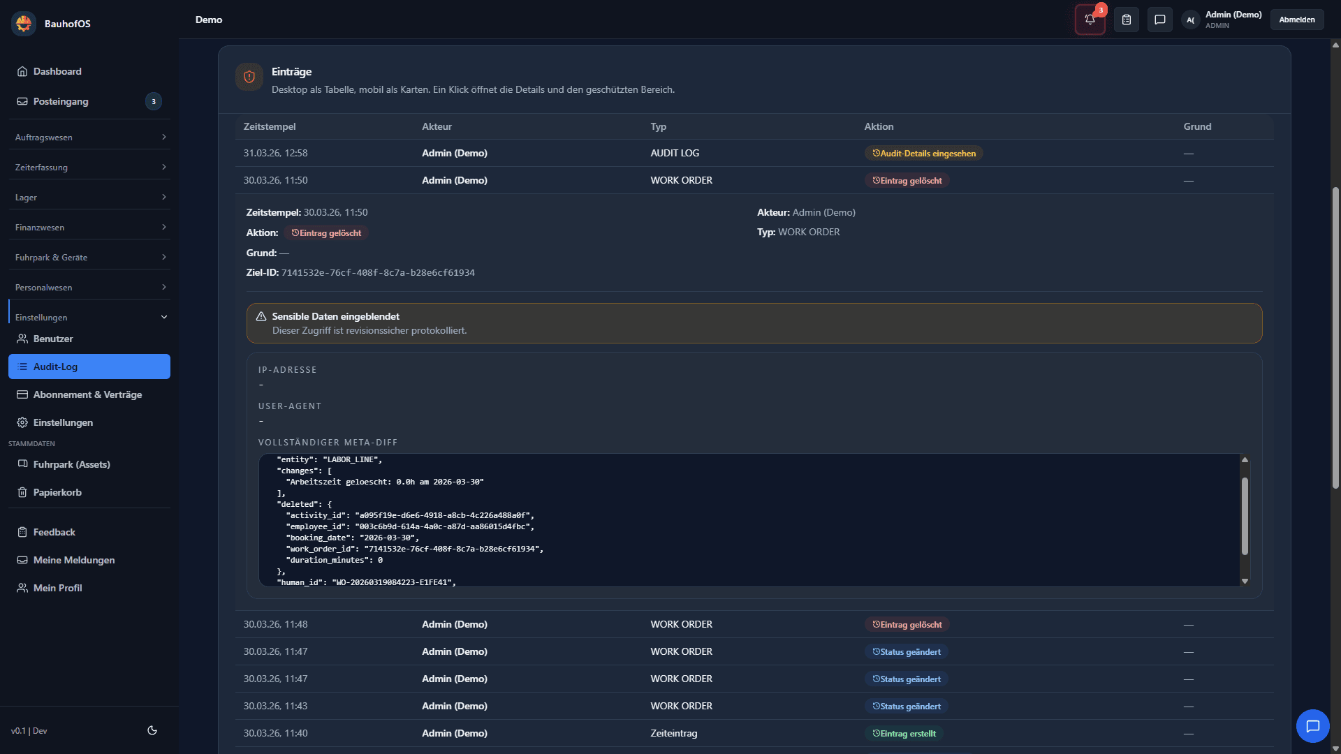Open Benutzer in the sidebar

click(x=89, y=339)
